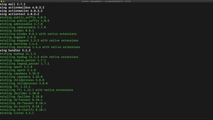
Task: Select the 'nstalling addressable 2.7.0' line
Action: [x=23, y=27]
